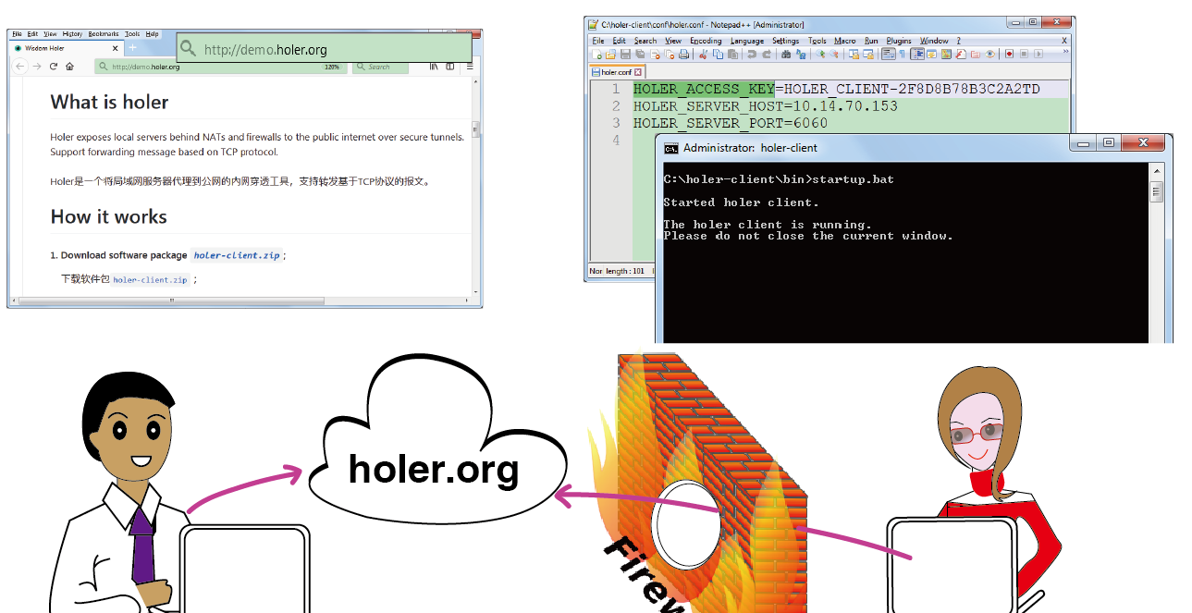Click Firefox page vertical scrollbar thumb
This screenshot has height=613, width=1192.
476,129
